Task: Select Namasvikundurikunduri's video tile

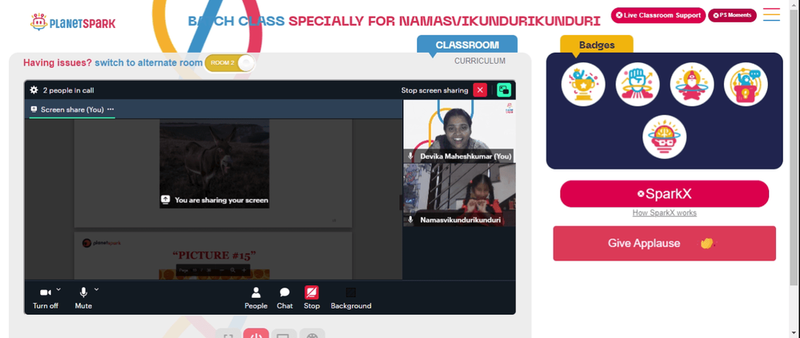Action: pos(459,195)
